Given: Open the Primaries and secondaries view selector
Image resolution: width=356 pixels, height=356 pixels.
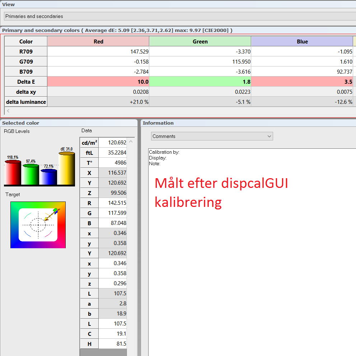Looking at the screenshot, I should 178,16.
